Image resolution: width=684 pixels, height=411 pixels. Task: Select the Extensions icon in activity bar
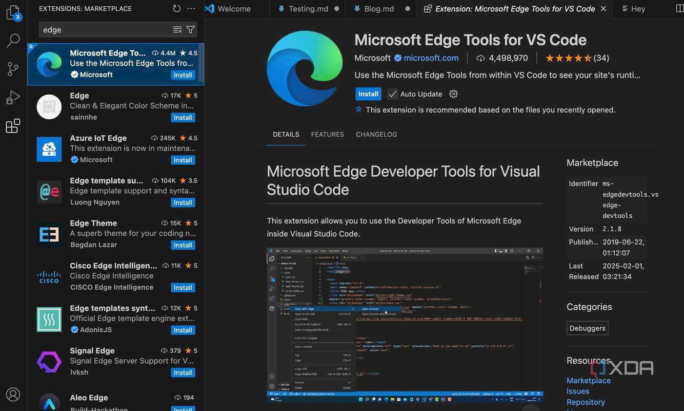13,126
